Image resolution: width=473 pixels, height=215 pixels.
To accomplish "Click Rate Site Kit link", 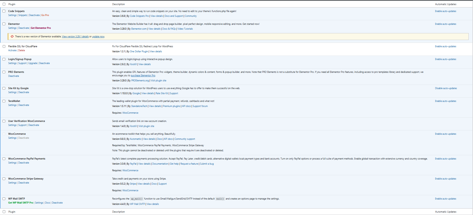I will [162, 93].
